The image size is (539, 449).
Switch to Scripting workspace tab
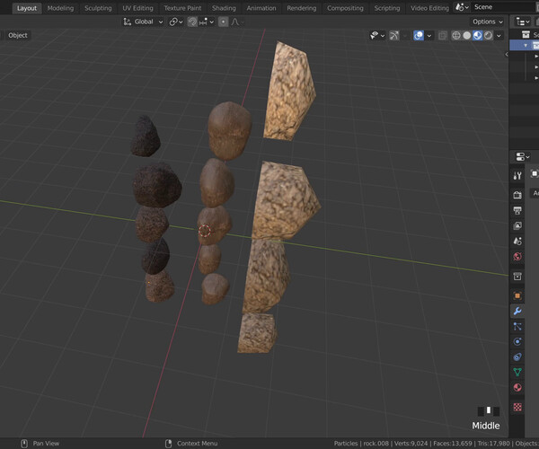point(387,8)
